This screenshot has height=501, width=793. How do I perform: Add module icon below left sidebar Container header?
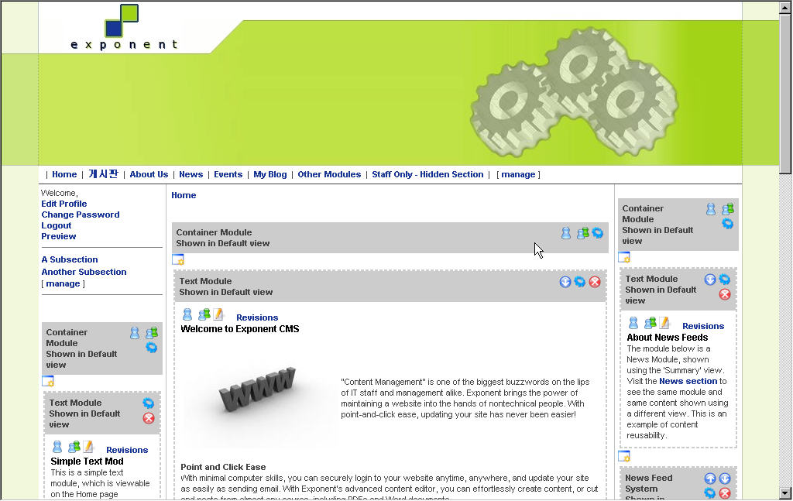pyautogui.click(x=48, y=381)
